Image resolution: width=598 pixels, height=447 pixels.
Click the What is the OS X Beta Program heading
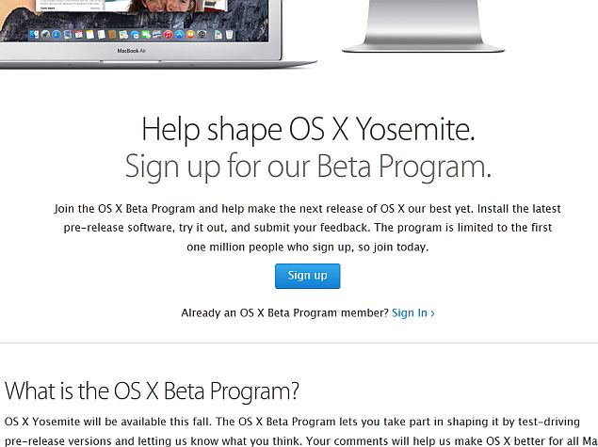[x=152, y=391]
